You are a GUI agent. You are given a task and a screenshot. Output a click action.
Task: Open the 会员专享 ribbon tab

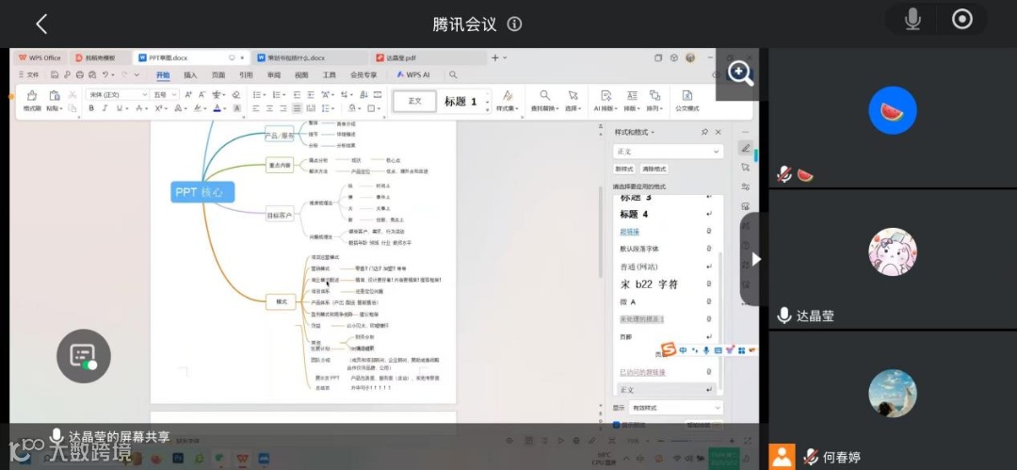point(363,74)
